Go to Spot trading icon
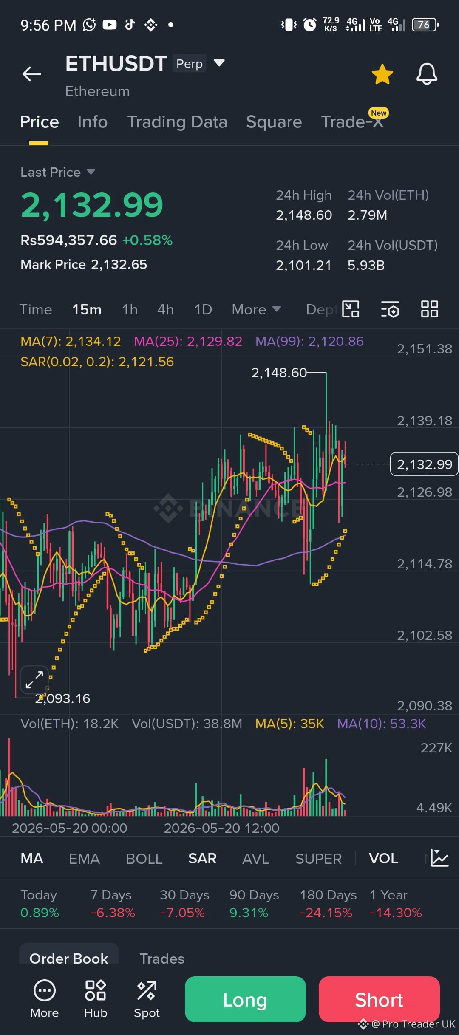Screen dimensions: 459x1035 [x=147, y=999]
